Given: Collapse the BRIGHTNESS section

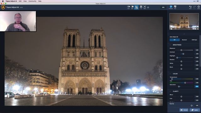Looking at the screenshot, I should (x=170, y=45).
